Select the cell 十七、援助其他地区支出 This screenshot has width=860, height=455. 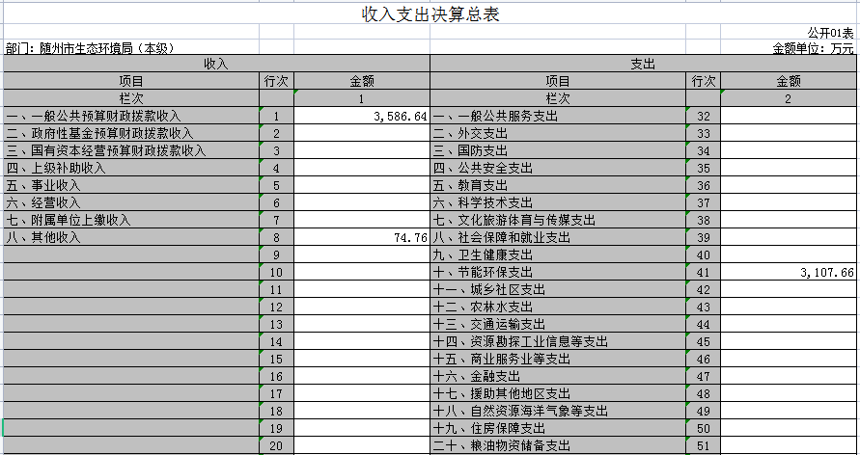558,393
